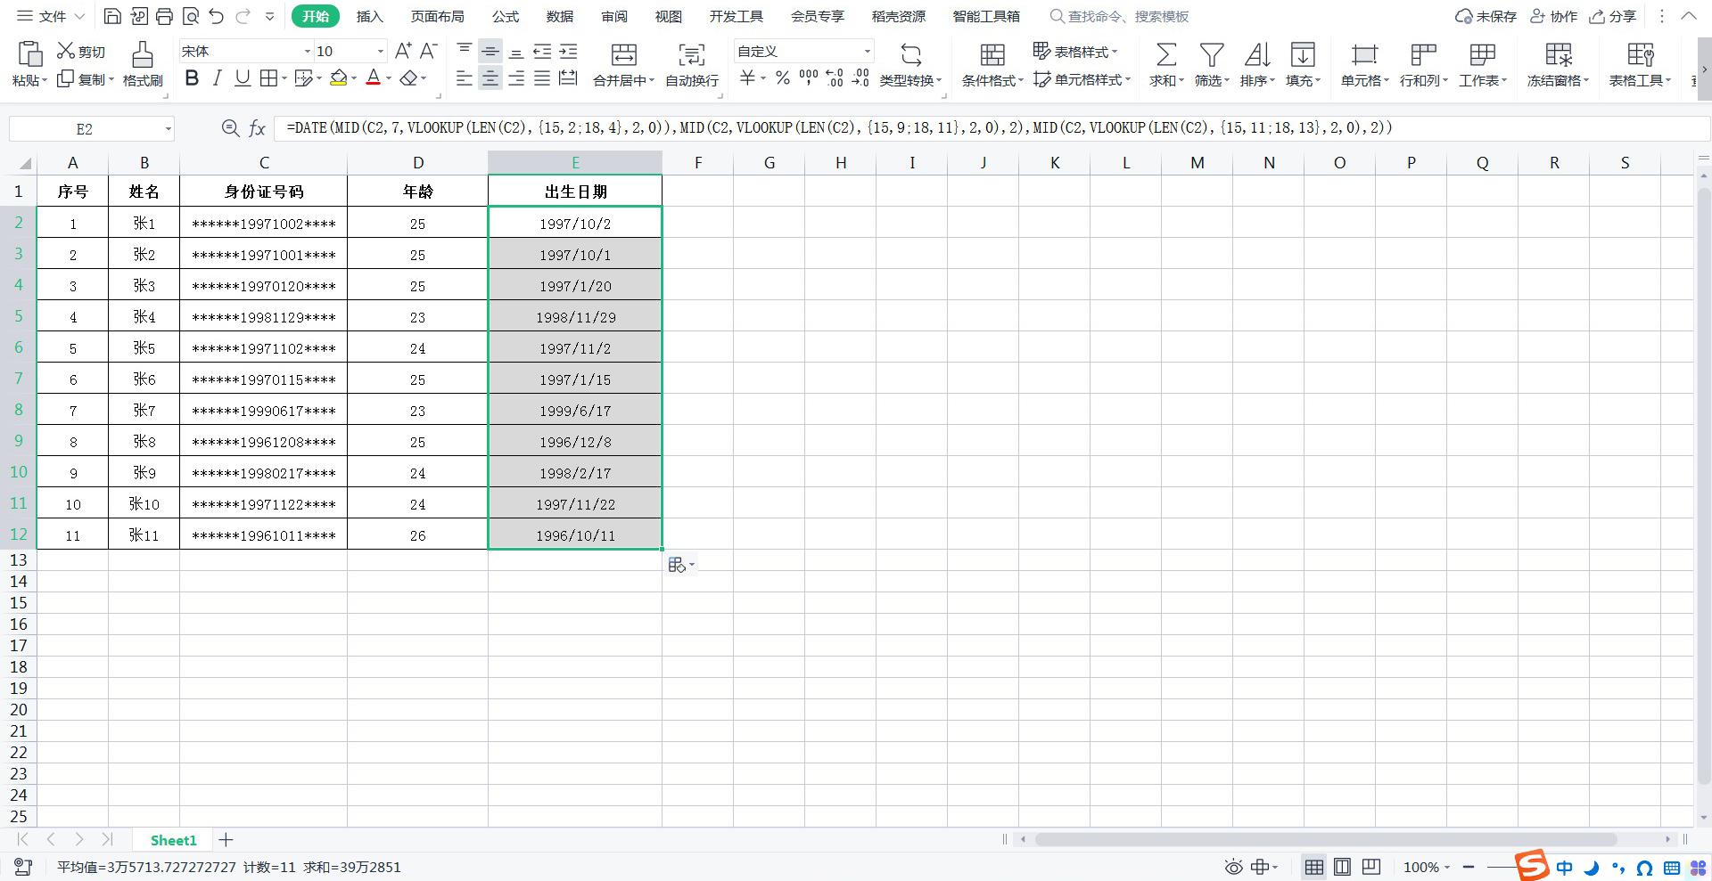Click the Freeze Panes (冻结窗格) icon

click(x=1558, y=55)
